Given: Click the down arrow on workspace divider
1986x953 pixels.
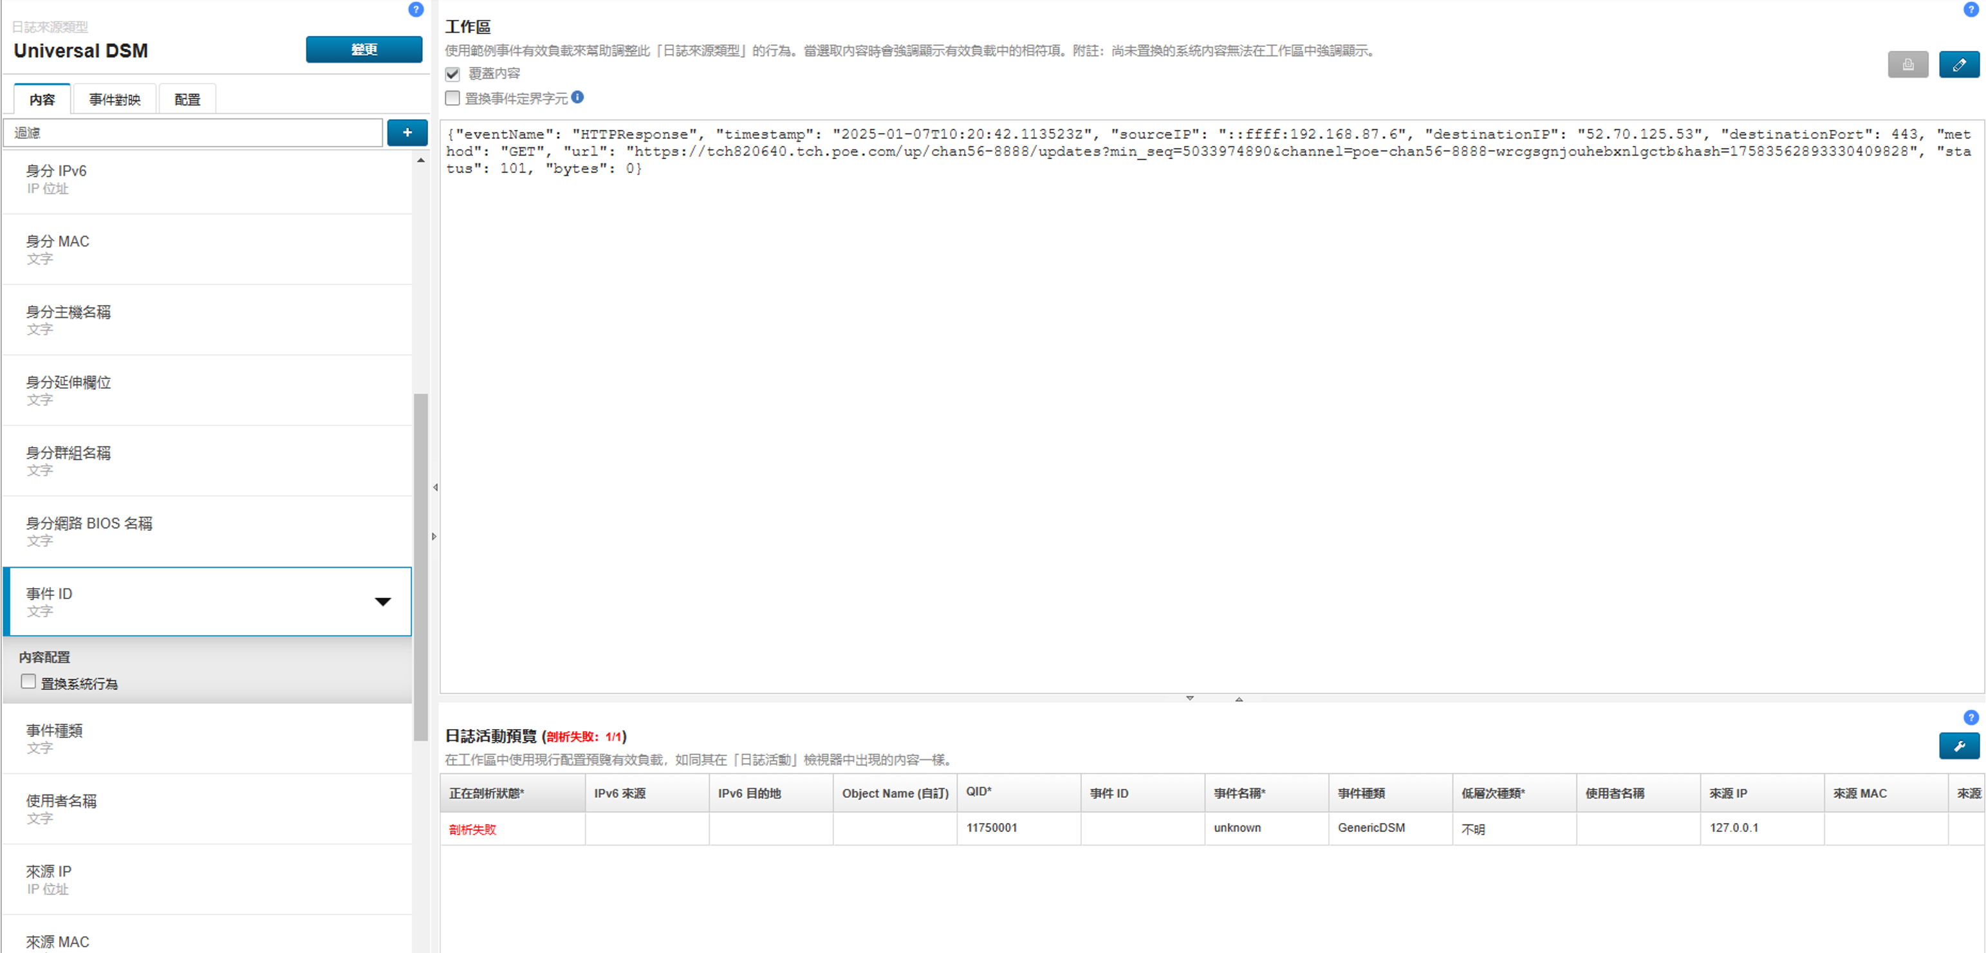Looking at the screenshot, I should click(x=1189, y=698).
